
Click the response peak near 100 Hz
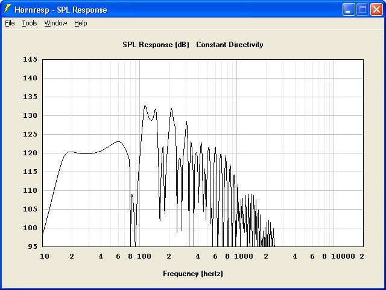[145, 106]
